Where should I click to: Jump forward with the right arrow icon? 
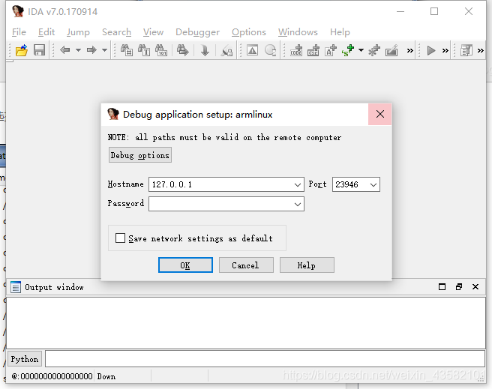click(x=91, y=50)
